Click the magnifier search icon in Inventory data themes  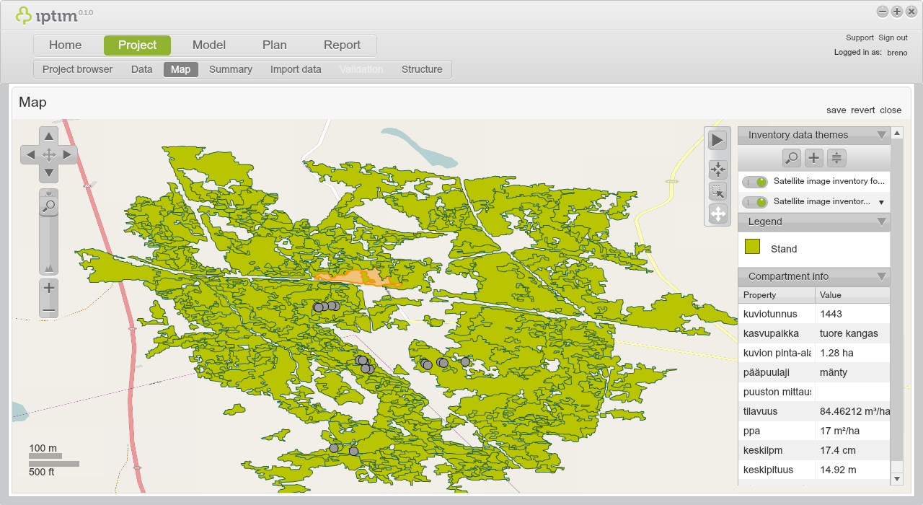(792, 157)
